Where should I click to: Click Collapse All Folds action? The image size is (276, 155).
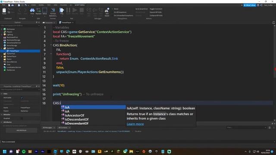click(156, 15)
